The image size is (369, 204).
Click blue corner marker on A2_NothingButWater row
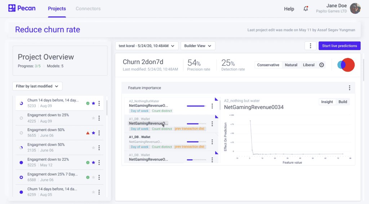click(216, 99)
